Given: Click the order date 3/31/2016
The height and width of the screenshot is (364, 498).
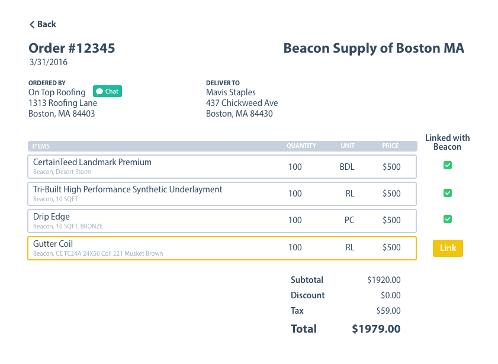Looking at the screenshot, I should point(49,62).
